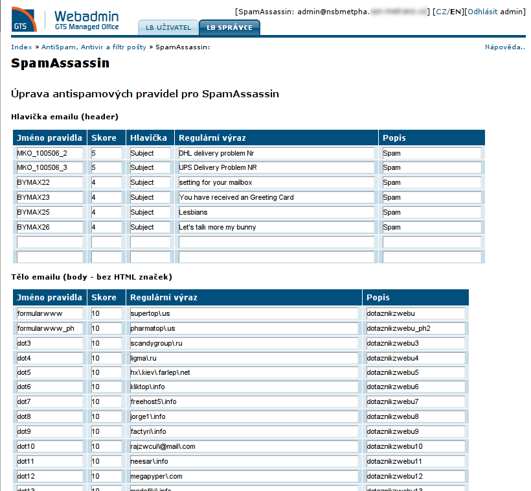The width and height of the screenshot is (531, 491).
Task: Edit regex 'freehost5\.info'
Action: pyautogui.click(x=244, y=401)
